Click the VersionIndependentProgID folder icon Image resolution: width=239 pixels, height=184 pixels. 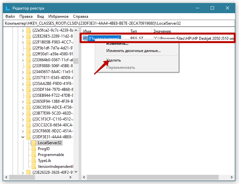tap(33, 167)
